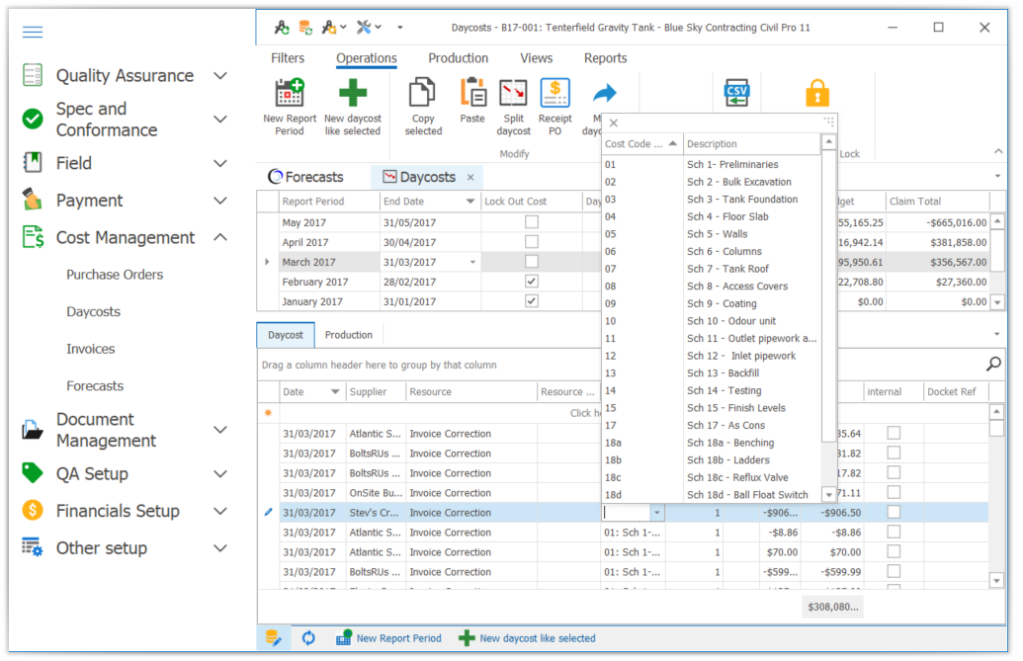Click the Quality Assurance sidebar icon
Viewport: 1023px width, 661px height.
tap(32, 75)
